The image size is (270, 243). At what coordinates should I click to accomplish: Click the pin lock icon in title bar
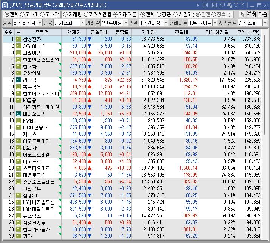point(230,5)
